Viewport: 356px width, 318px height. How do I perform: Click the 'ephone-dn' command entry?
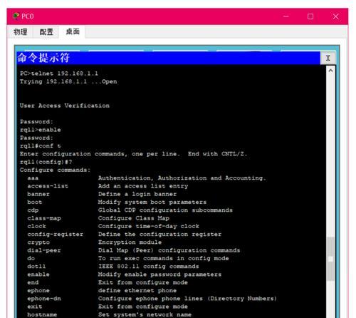pyautogui.click(x=44, y=299)
